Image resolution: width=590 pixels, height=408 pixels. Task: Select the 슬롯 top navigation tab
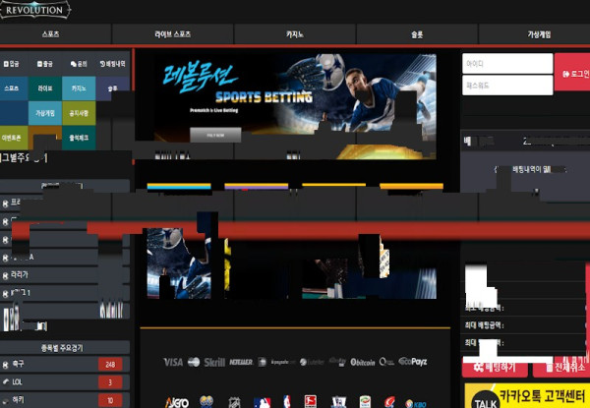[x=416, y=34]
